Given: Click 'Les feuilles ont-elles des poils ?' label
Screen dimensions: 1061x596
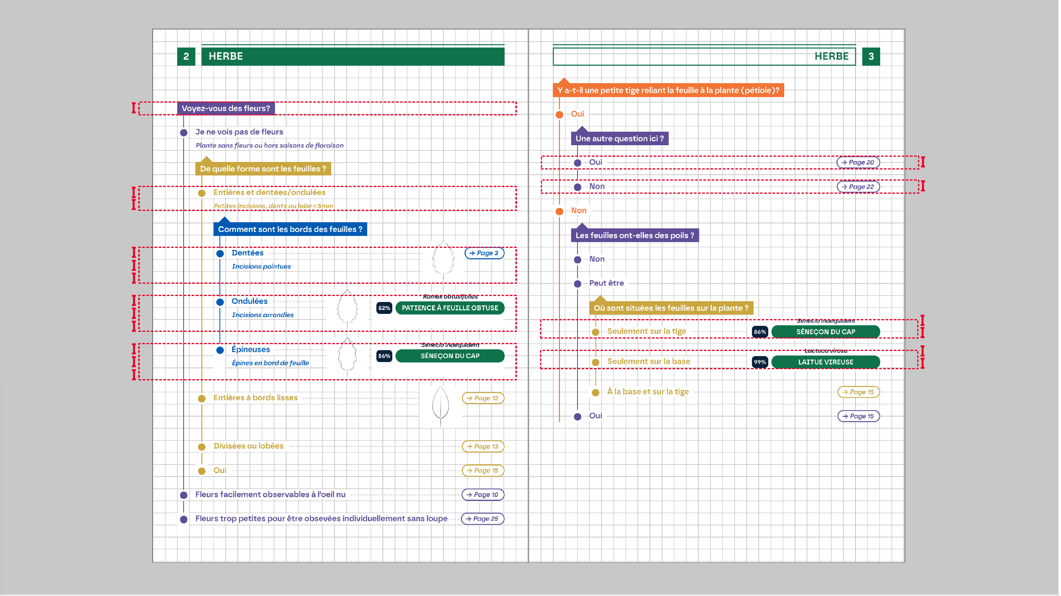Looking at the screenshot, I should tap(636, 236).
